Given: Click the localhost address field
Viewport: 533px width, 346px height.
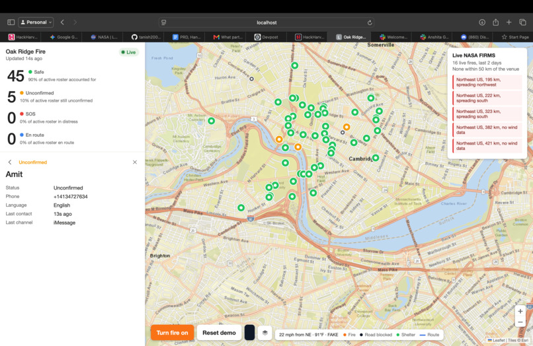Looking at the screenshot, I should click(x=266, y=22).
